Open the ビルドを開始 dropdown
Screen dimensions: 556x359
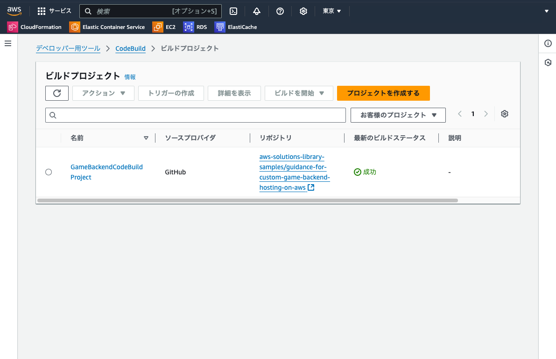coord(299,93)
